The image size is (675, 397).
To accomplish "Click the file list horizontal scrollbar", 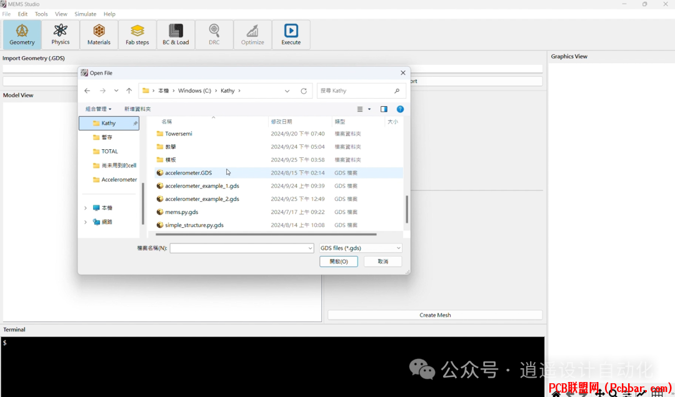I will (266, 235).
